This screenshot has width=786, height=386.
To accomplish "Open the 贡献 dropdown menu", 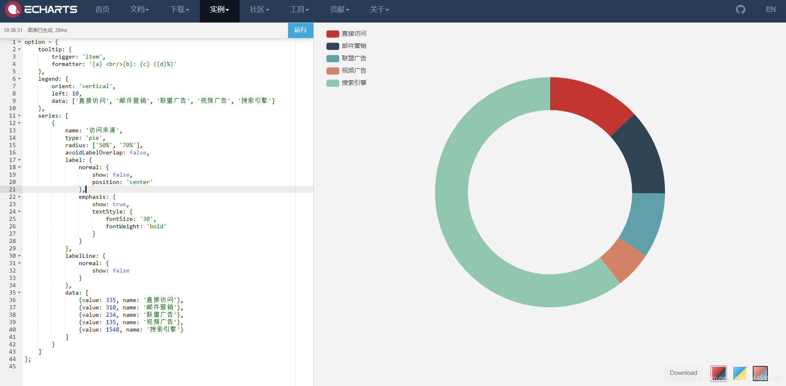I will (339, 9).
